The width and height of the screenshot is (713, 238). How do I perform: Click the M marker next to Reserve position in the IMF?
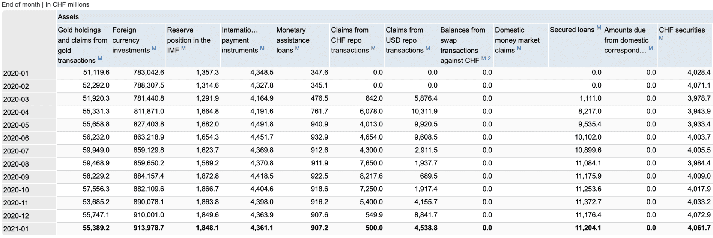pyautogui.click(x=184, y=48)
